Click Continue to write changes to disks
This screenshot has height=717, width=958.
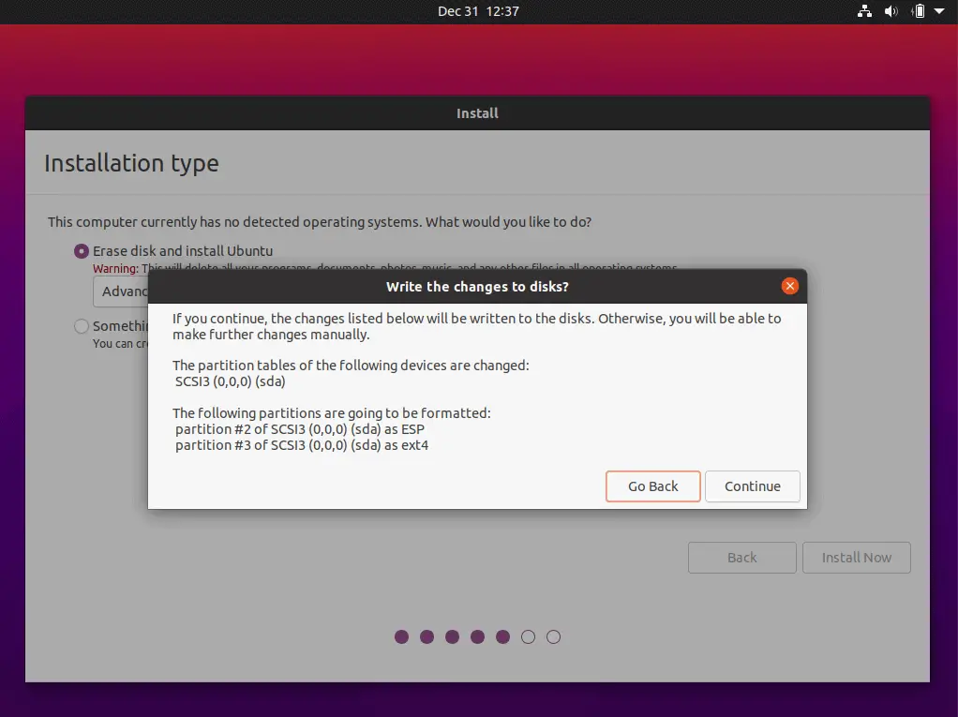(x=752, y=486)
